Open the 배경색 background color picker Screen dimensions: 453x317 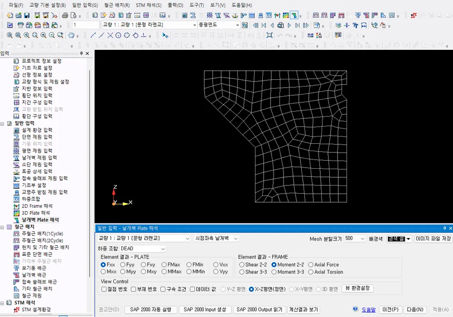[x=399, y=239]
